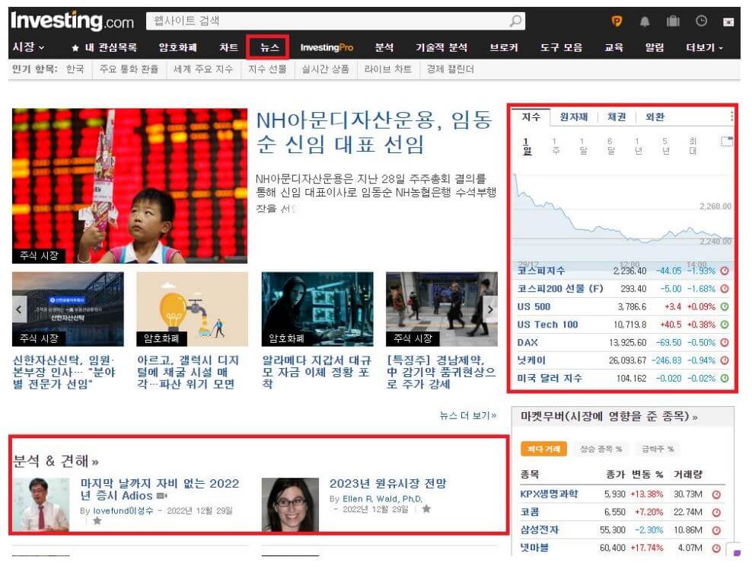
Task: Click the clock icon in KPX생명과학 row
Action: (716, 495)
